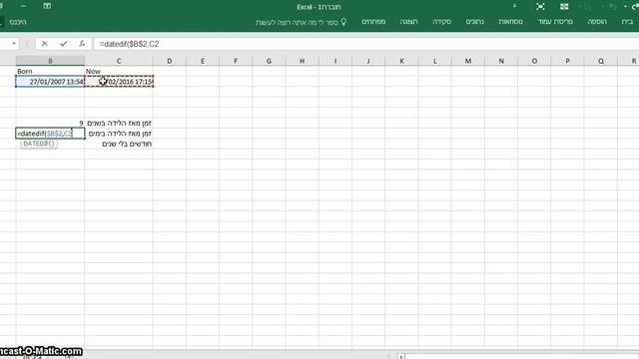The image size is (639, 359).
Task: Select column G header
Action: pos(269,61)
